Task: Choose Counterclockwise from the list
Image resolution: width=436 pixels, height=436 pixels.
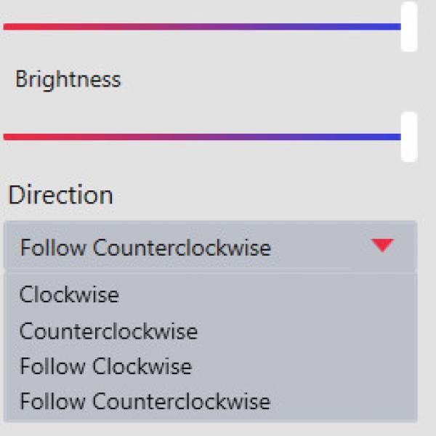Action: (108, 331)
